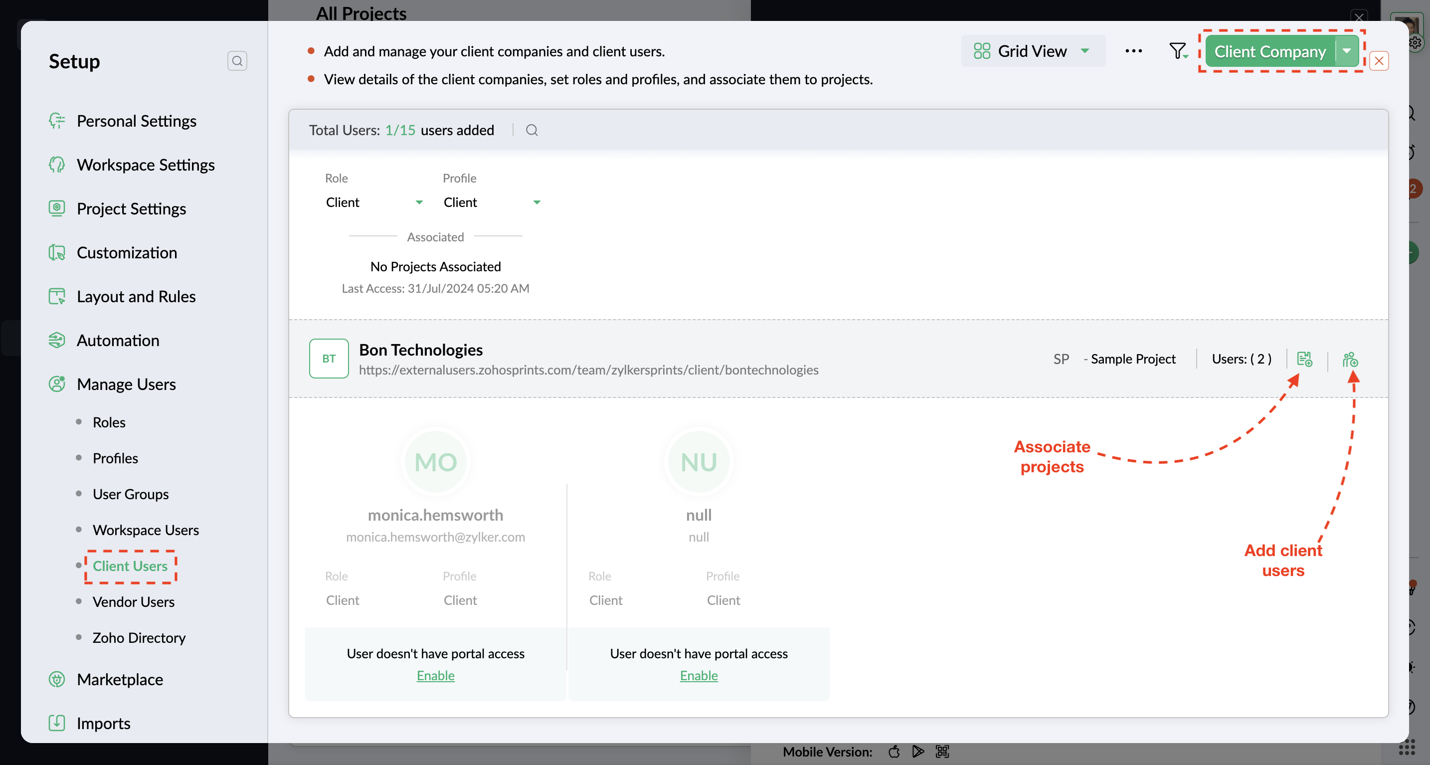Expand the Client Company button arrow
The width and height of the screenshot is (1430, 765).
pyautogui.click(x=1347, y=51)
